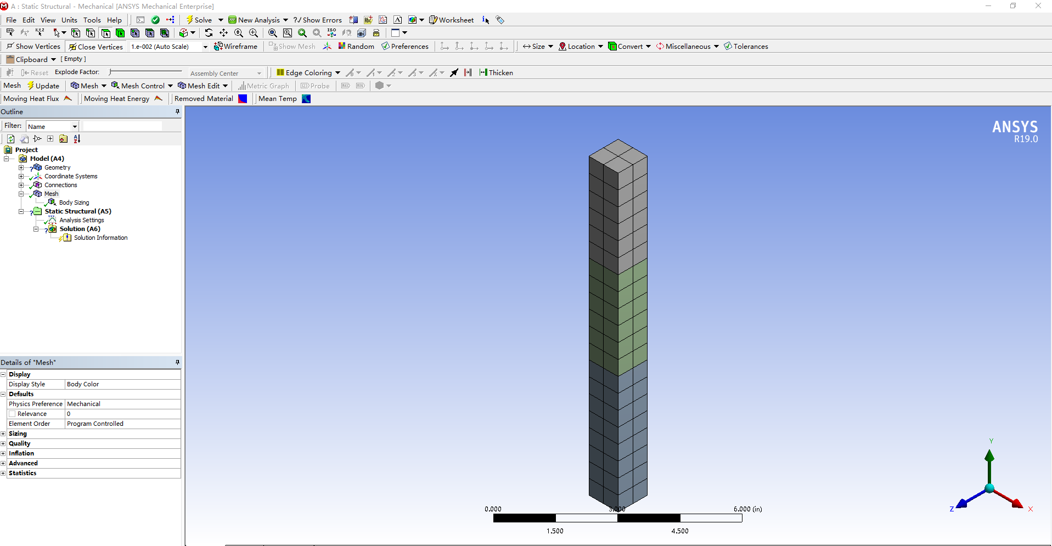Open the Units menu

tap(69, 20)
